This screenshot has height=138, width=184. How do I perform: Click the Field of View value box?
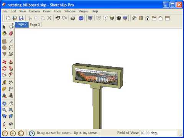click(158, 133)
